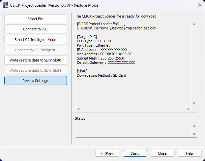
Task: Select the Review Settings step
Action: coord(36,81)
